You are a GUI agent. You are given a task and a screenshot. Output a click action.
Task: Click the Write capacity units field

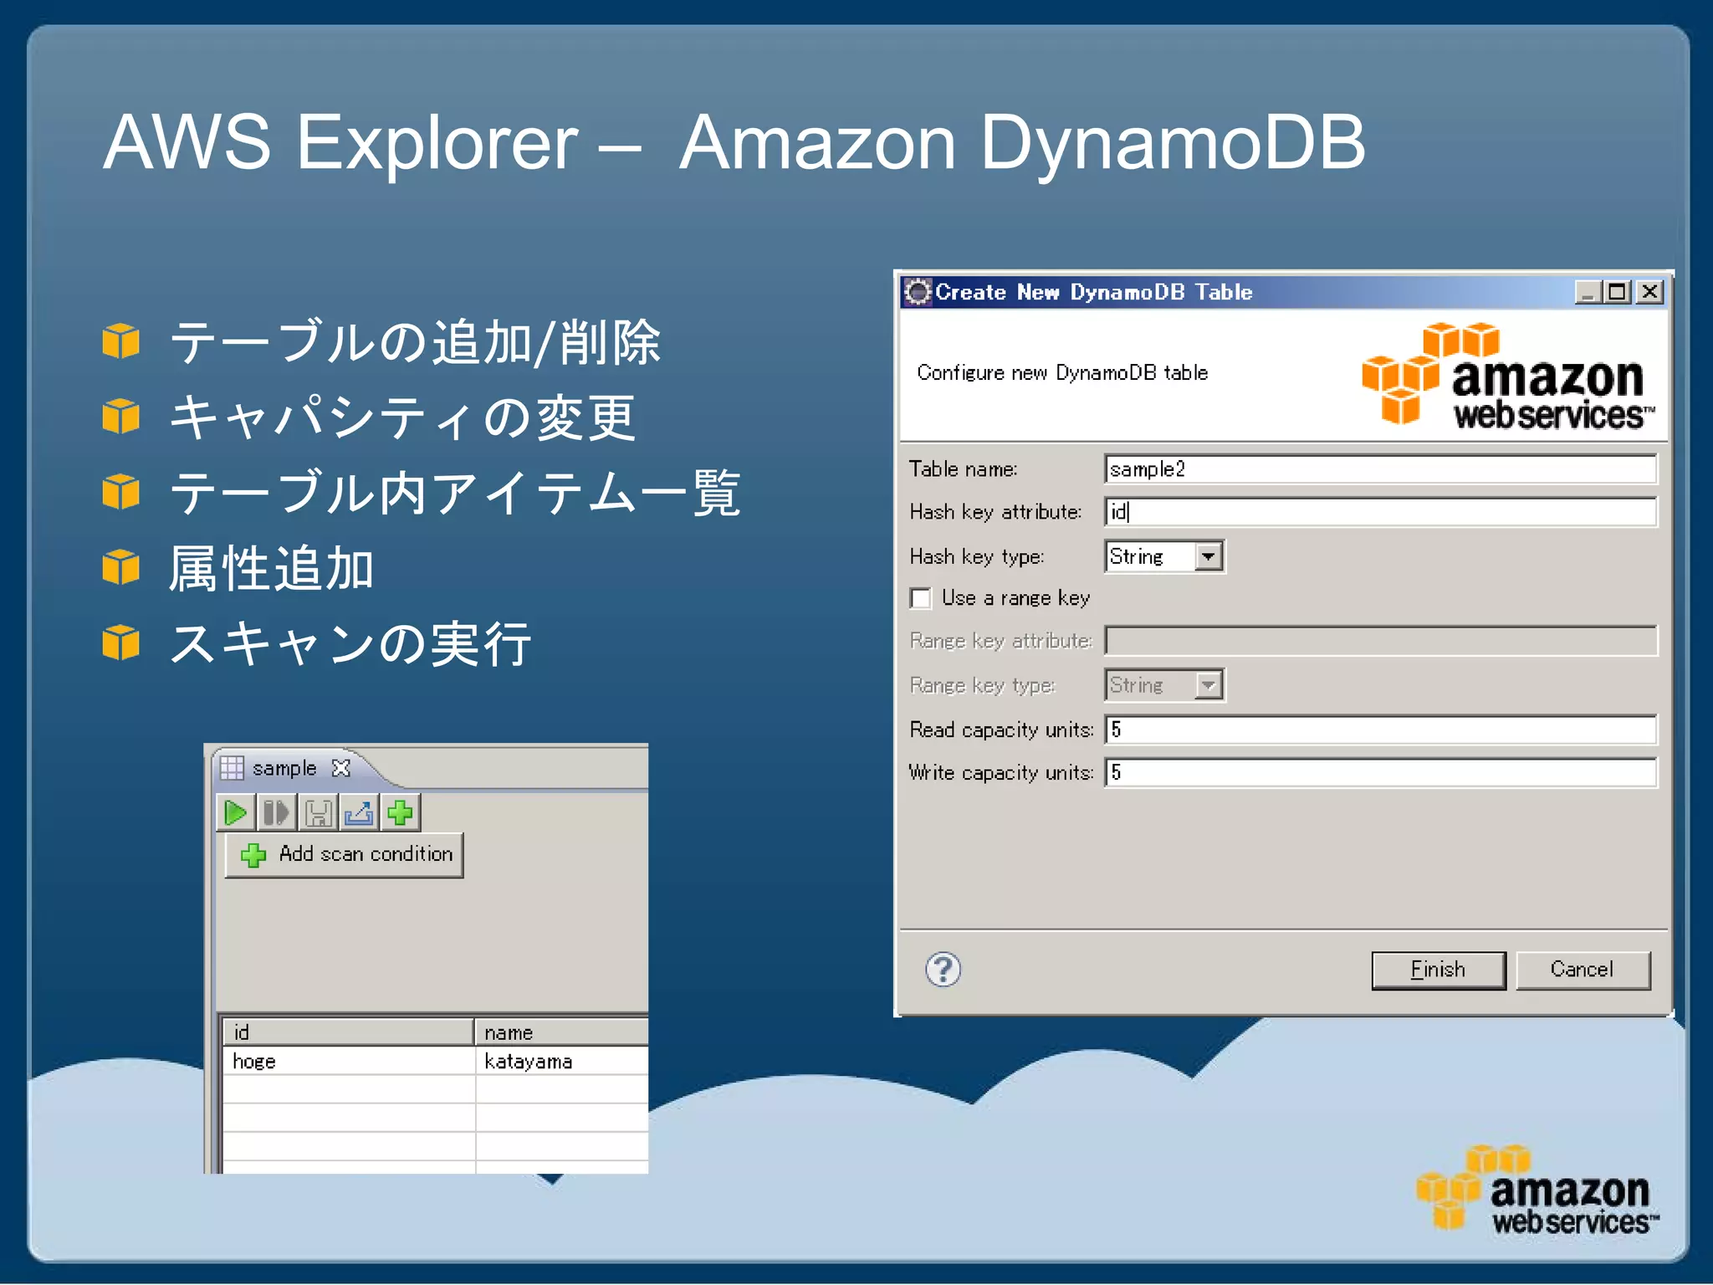point(1380,772)
